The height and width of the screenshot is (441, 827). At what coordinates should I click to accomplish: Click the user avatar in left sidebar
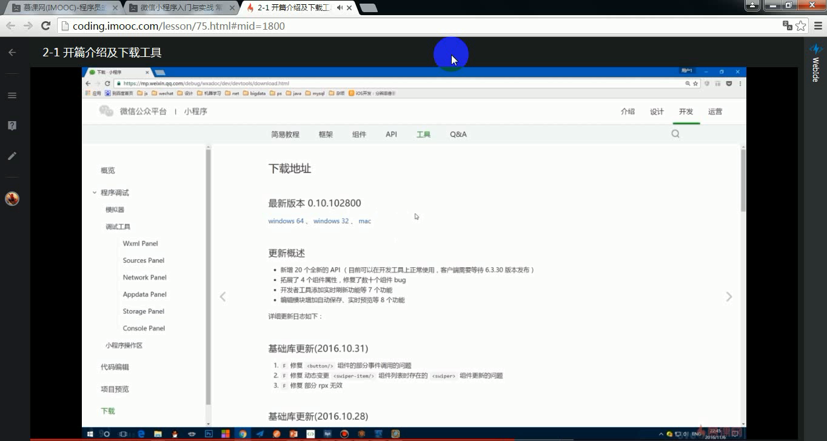[x=12, y=198]
